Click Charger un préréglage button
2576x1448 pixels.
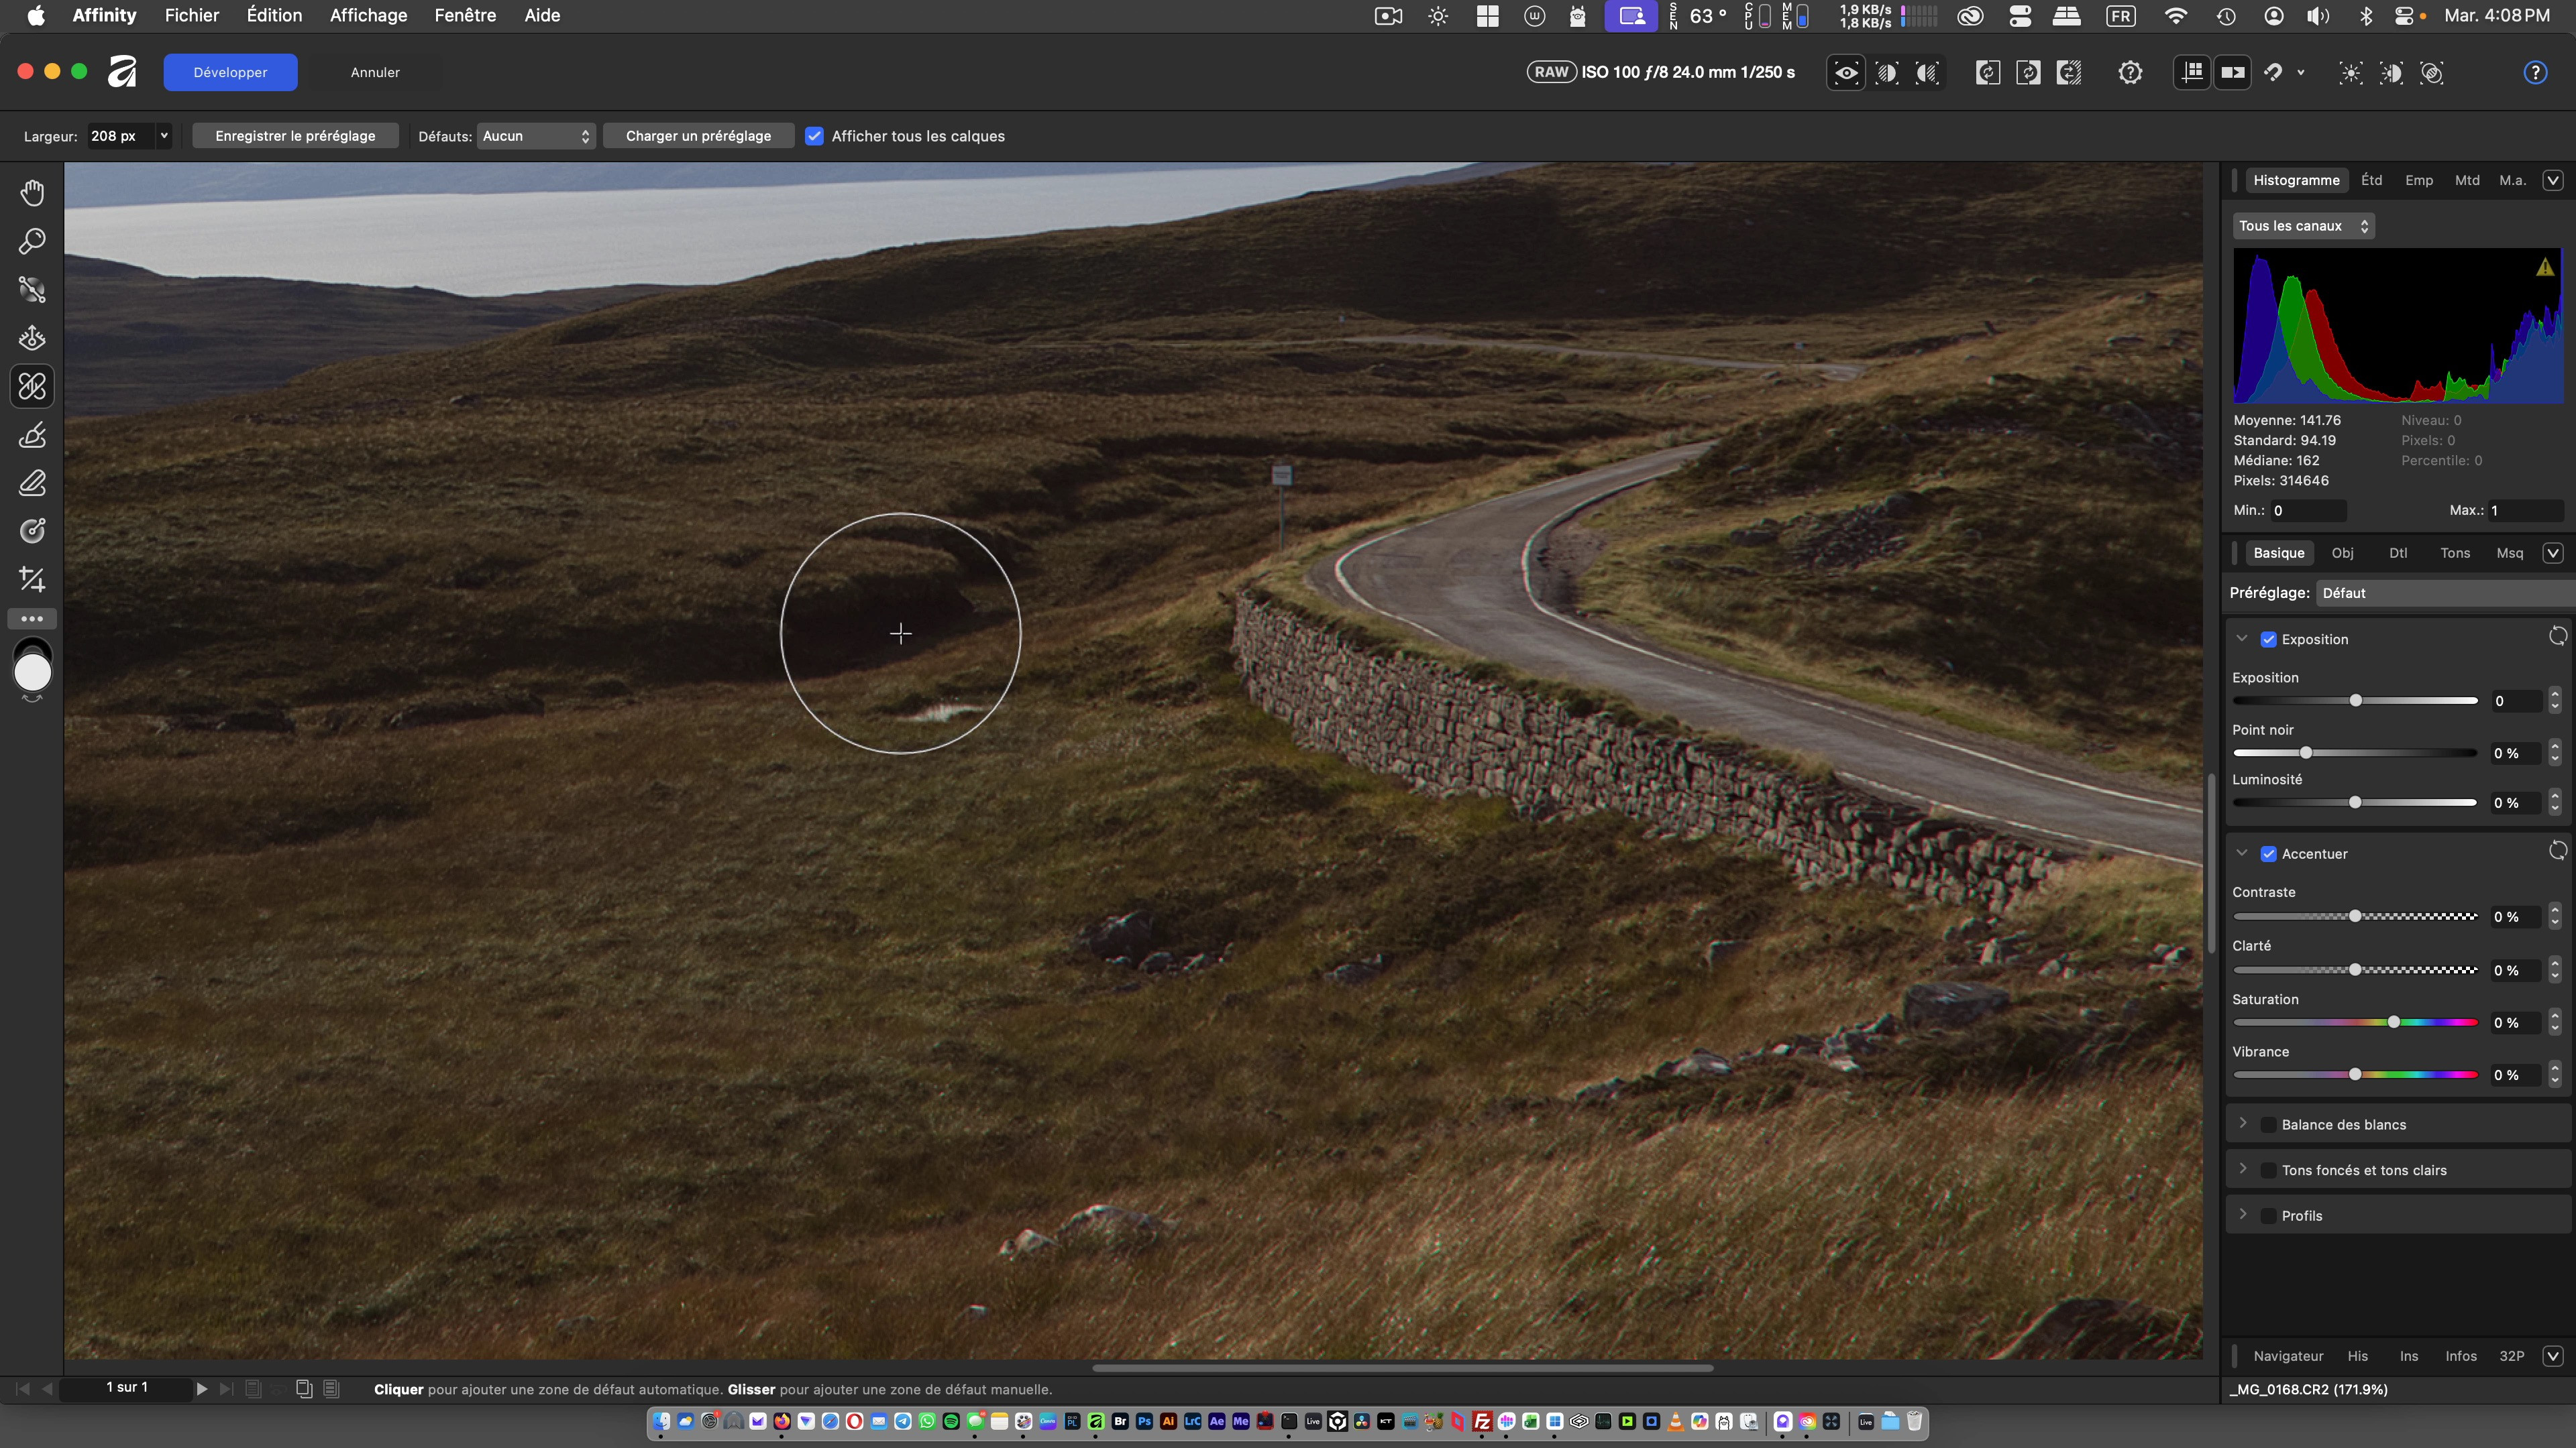pyautogui.click(x=698, y=136)
